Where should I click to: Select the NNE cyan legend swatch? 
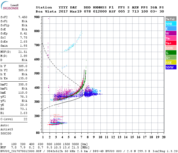coord(171,24)
